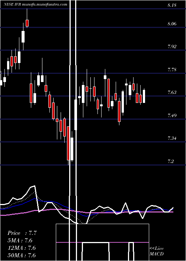Screen dimensions: 186x261
Task: Click the 'NYSE IVR munafa.munafasutra.com' title text
Action: coord(36,4)
